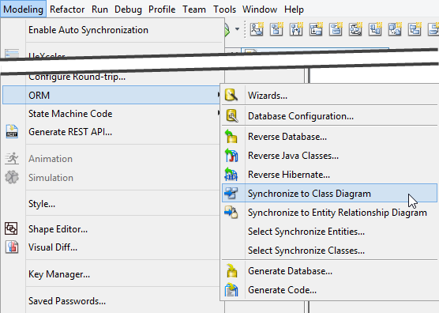This screenshot has height=313, width=439.
Task: Click the Generate REST API icon
Action: (x=12, y=131)
